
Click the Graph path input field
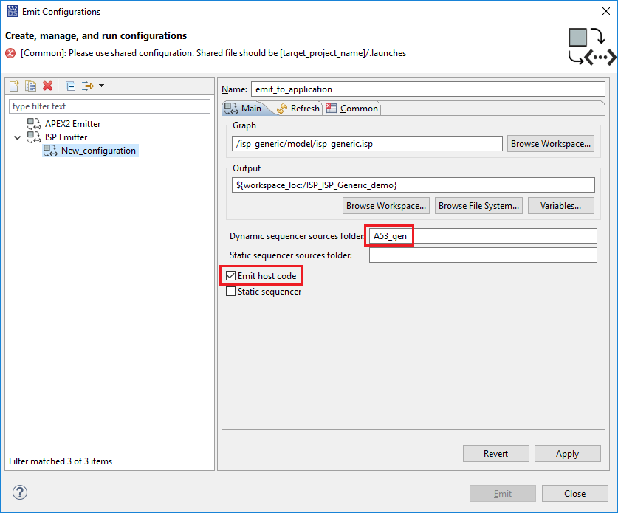click(x=367, y=144)
